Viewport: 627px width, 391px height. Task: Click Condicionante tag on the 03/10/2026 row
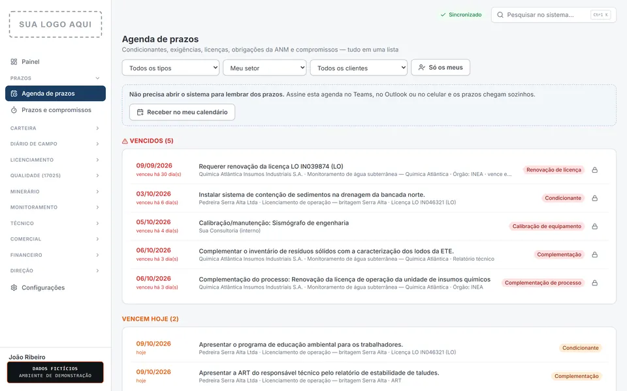coord(562,198)
